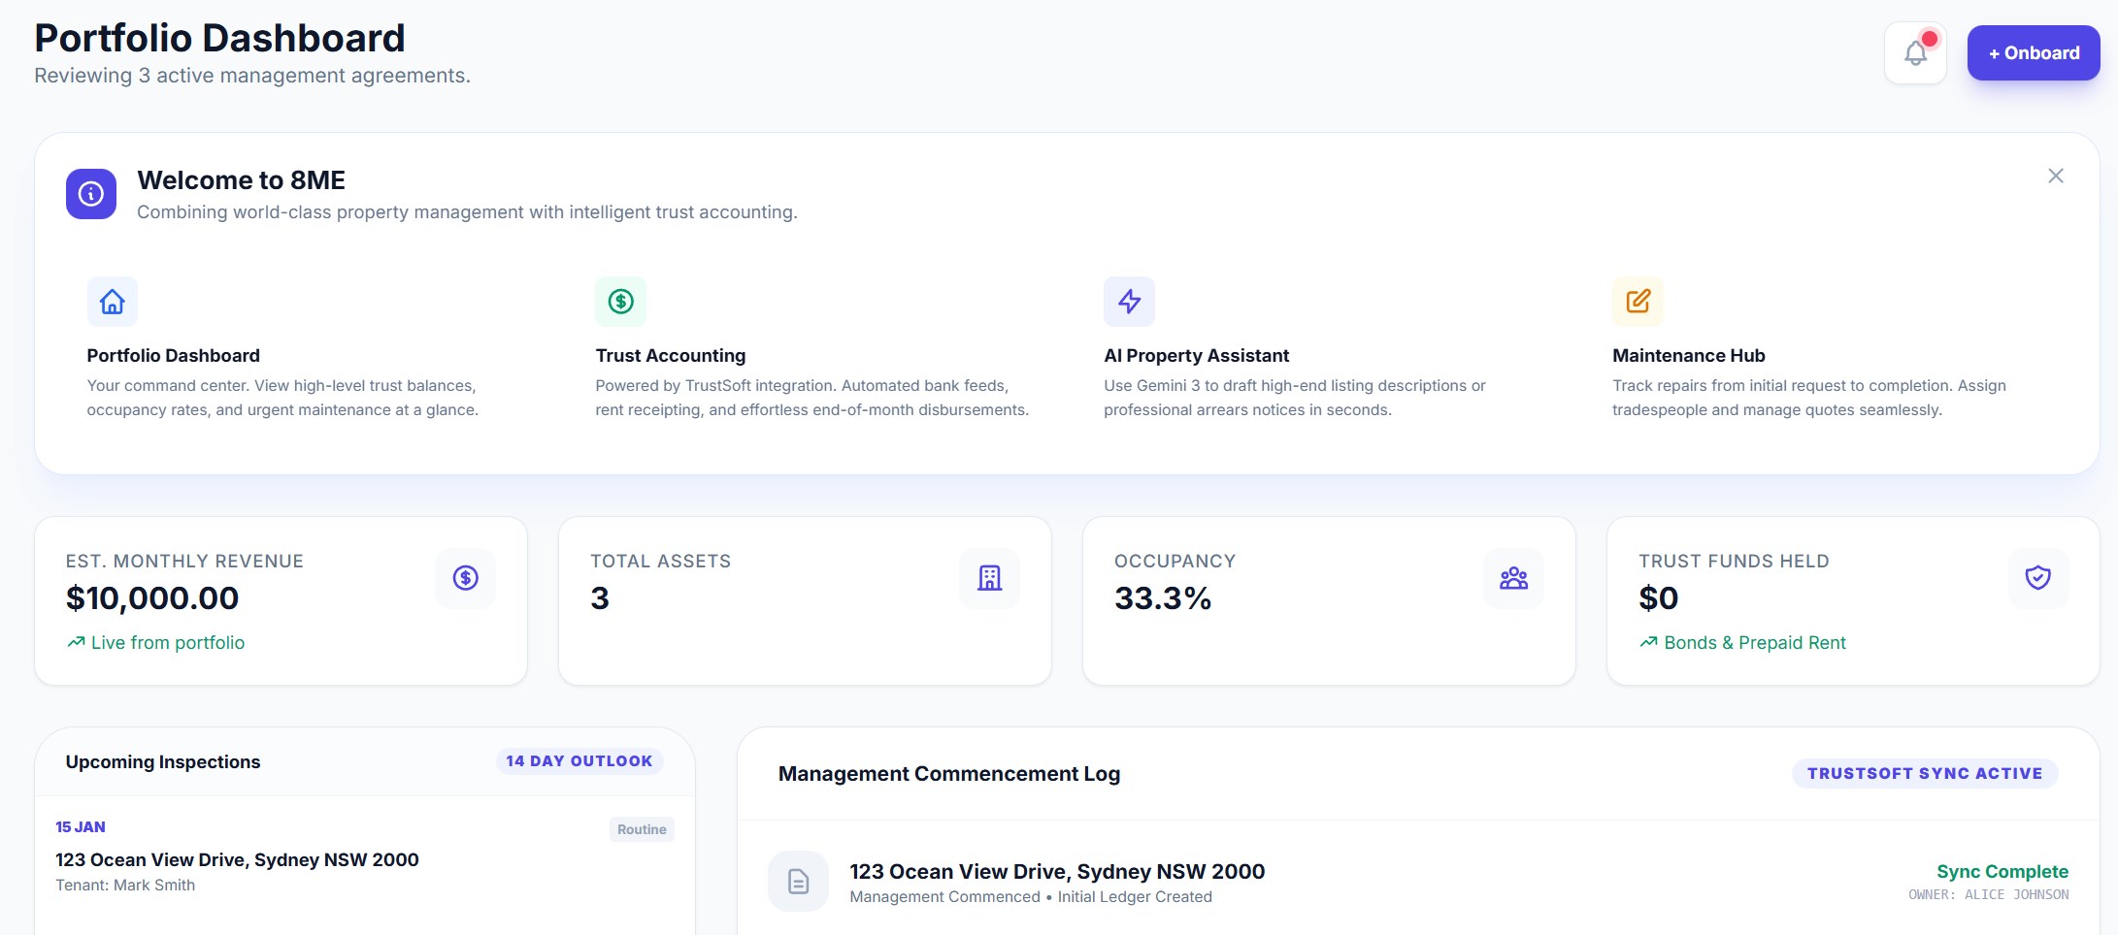Click Tenant: Mark Smith text

pyautogui.click(x=125, y=885)
